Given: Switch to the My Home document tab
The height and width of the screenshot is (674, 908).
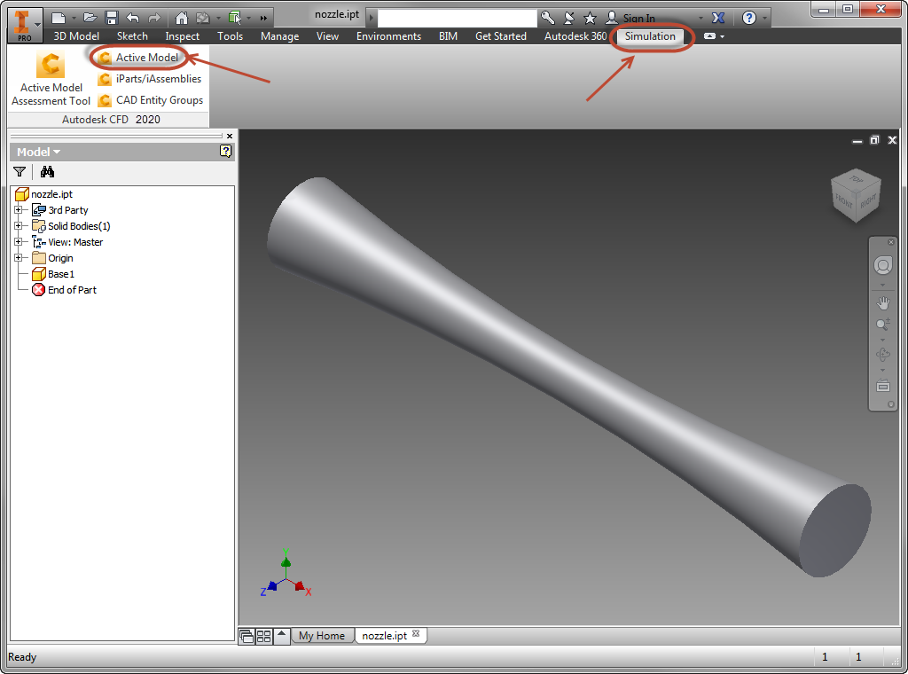Looking at the screenshot, I should (x=321, y=635).
